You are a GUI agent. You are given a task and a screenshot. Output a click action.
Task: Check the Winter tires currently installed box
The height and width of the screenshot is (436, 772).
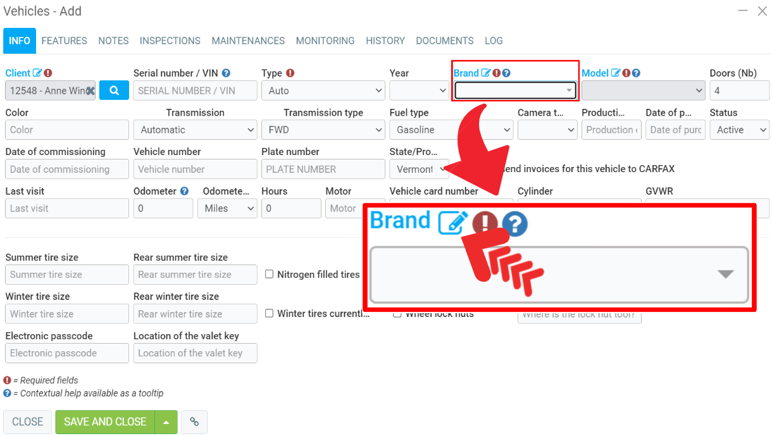(x=269, y=313)
